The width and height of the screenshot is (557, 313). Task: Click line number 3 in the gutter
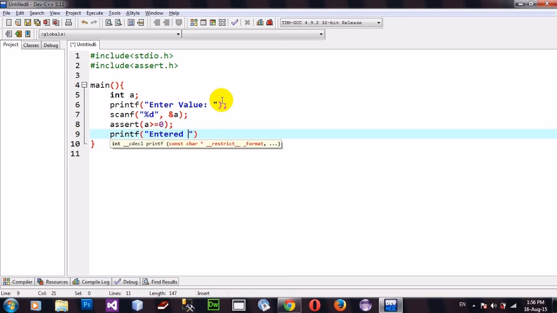pos(77,75)
